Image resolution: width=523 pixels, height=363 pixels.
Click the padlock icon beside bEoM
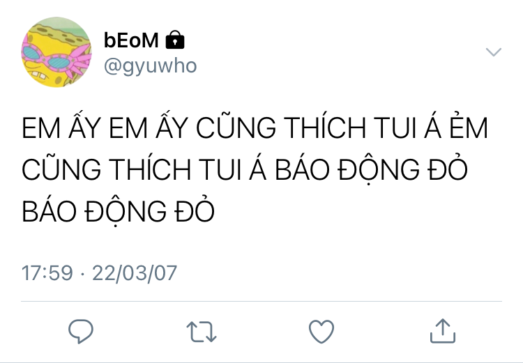tap(175, 40)
